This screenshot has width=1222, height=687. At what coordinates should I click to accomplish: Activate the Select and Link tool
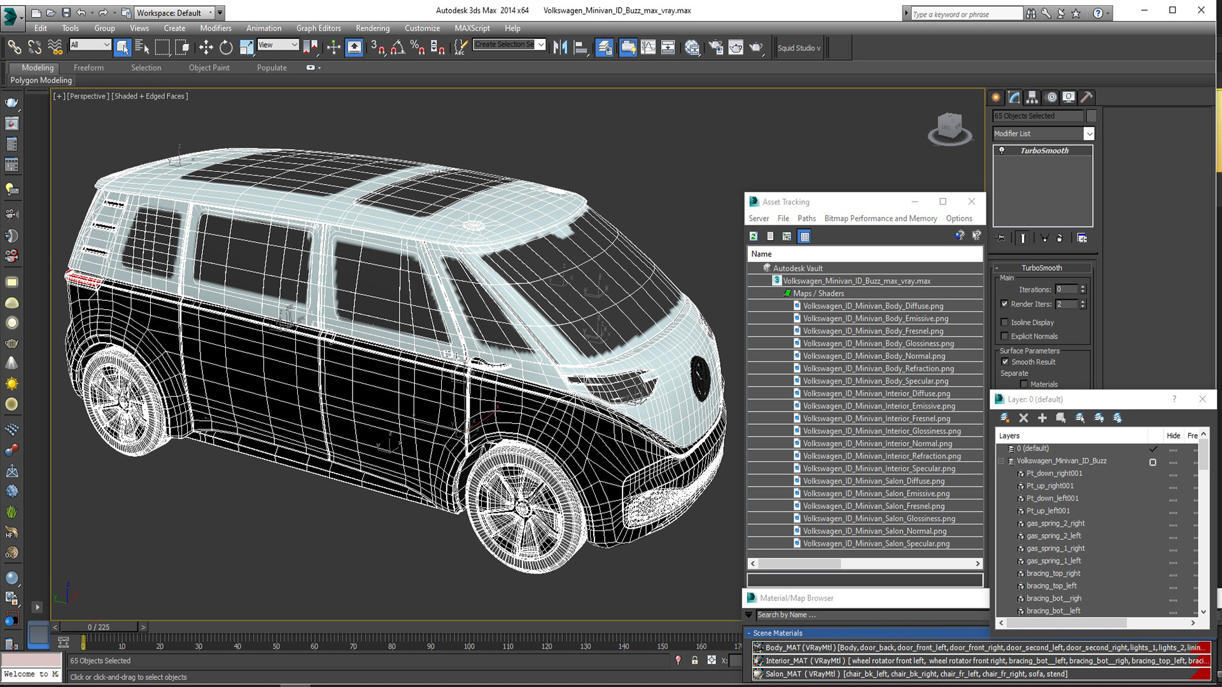14,47
